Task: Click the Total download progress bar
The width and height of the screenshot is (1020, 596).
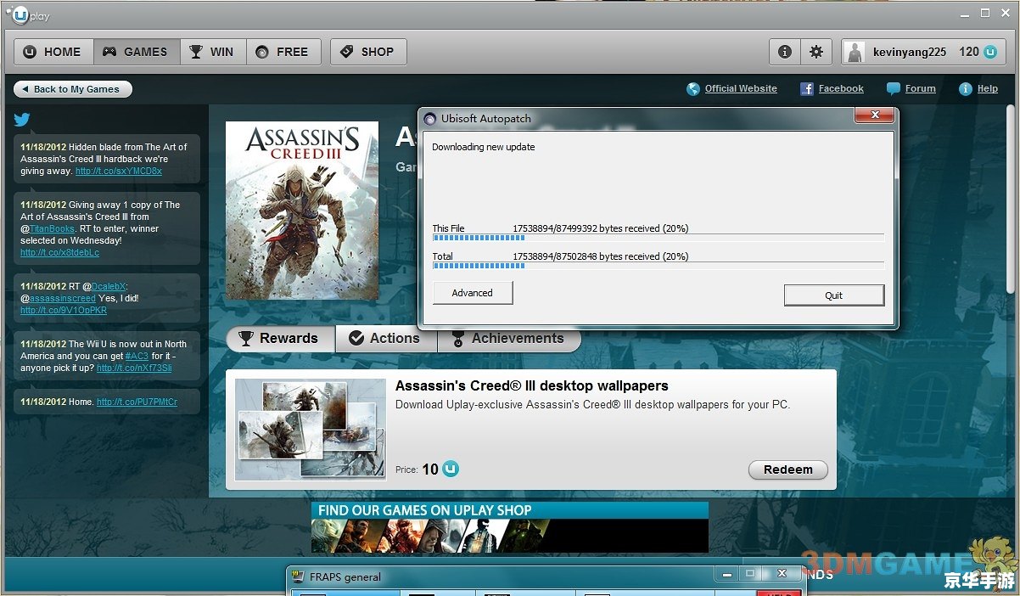Action: click(x=658, y=266)
